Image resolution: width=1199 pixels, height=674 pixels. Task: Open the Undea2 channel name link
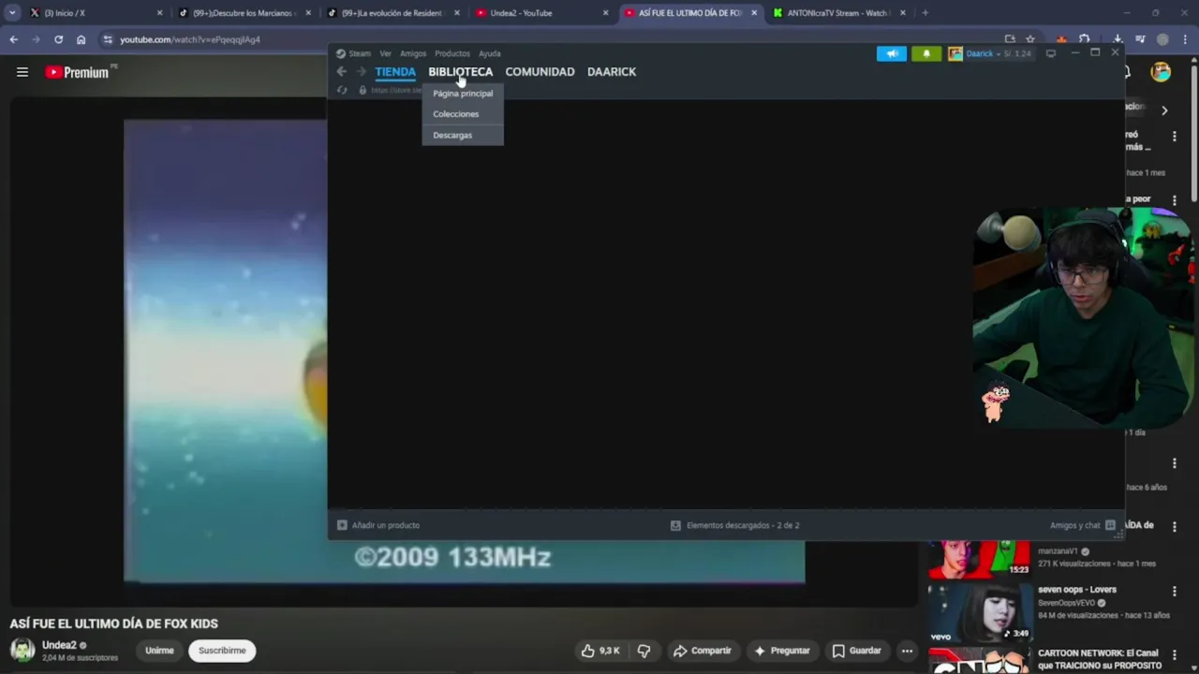[59, 645]
